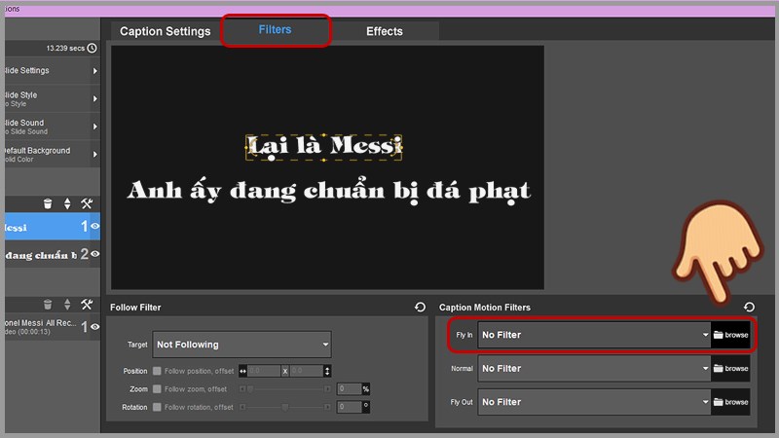Screen dimensions: 779x438
Task: Reset the Caption Motion Filters
Action: (x=749, y=308)
